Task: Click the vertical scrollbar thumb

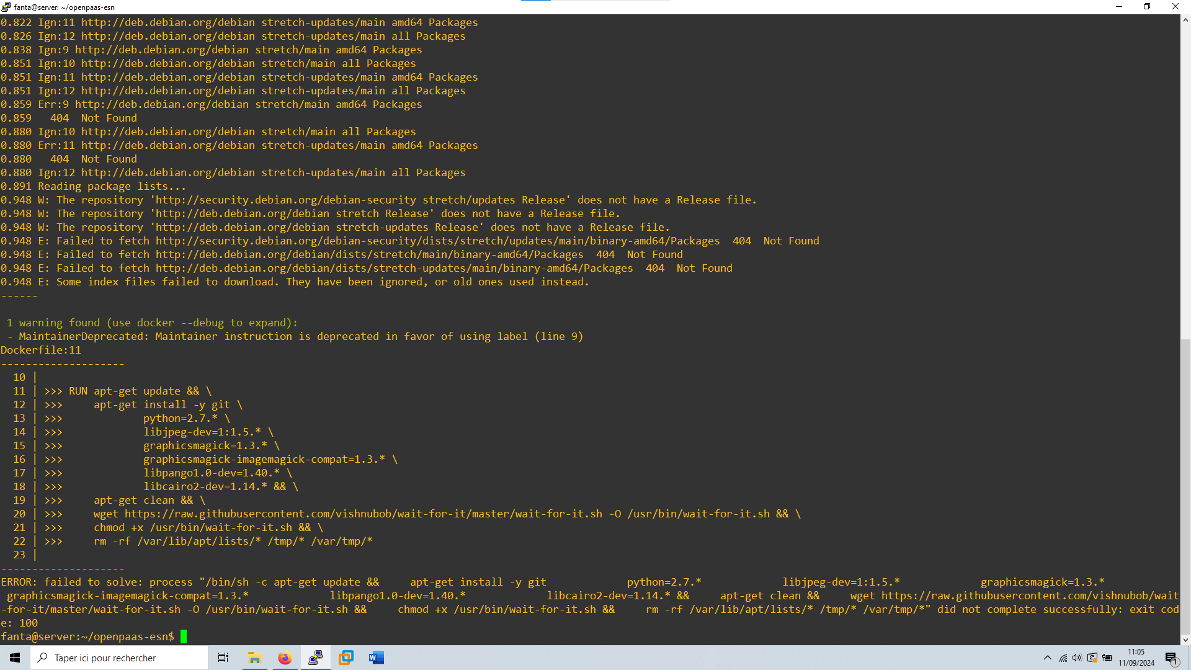Action: coord(1185,487)
